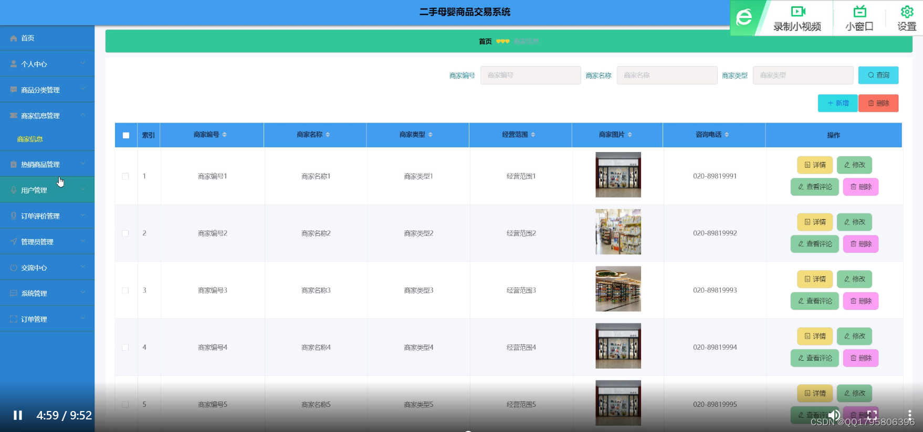
Task: Check the checkbox for row 商家编号2
Action: click(x=125, y=233)
